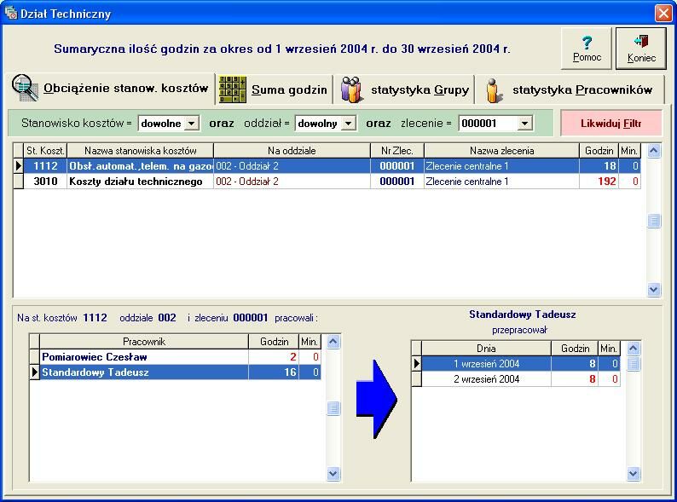
Task: Click the Dnia column header
Action: (486, 349)
